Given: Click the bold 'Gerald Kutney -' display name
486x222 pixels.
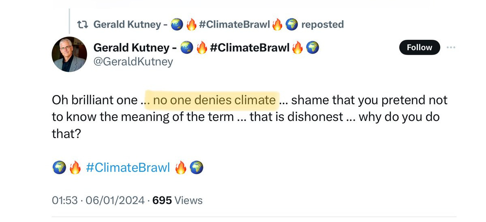Looking at the screenshot, I should click(x=135, y=48).
